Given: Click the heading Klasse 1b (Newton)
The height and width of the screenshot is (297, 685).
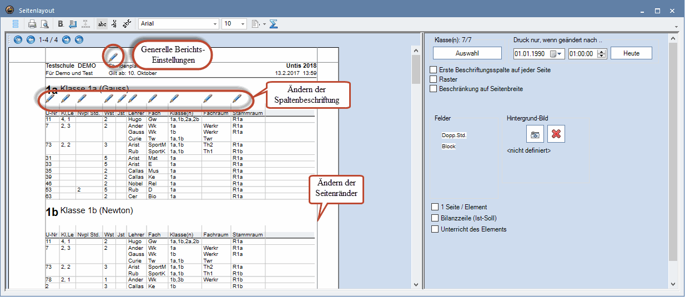Looking at the screenshot, I should tap(97, 211).
